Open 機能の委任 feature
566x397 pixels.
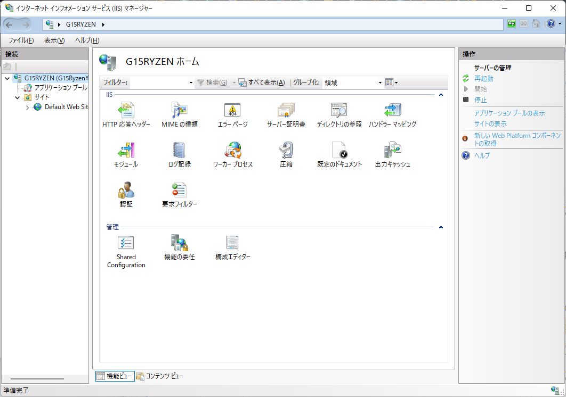(x=180, y=247)
